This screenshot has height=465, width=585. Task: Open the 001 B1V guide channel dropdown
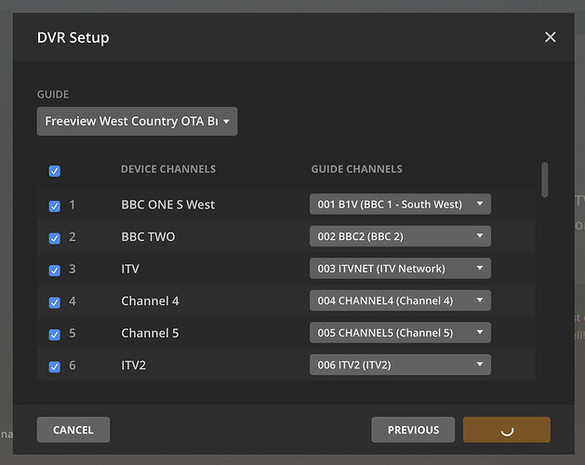coord(400,205)
